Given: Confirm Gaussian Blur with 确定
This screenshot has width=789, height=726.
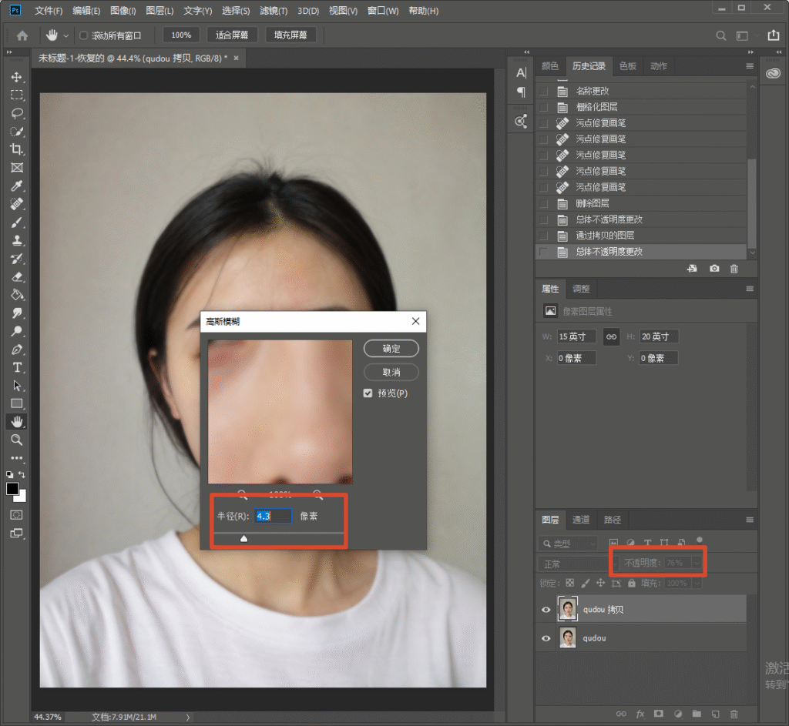Looking at the screenshot, I should (391, 349).
